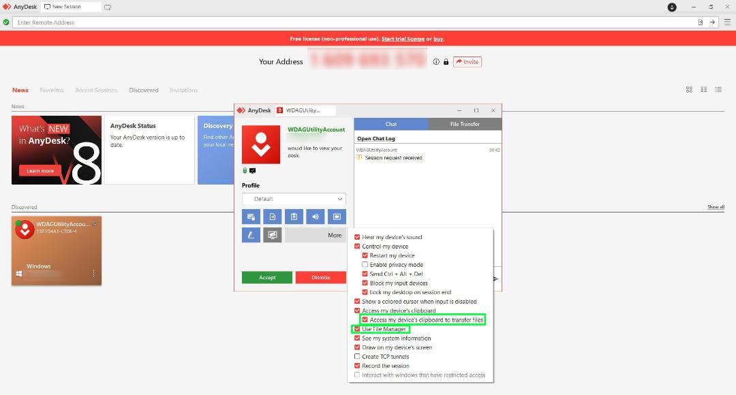Open the hamburger main menu
Viewport: 736px width, 395px height.
(727, 22)
